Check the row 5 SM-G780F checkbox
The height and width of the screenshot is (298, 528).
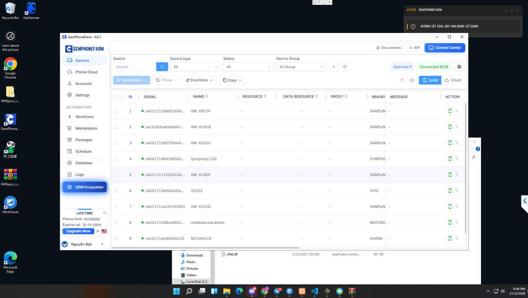tap(117, 175)
